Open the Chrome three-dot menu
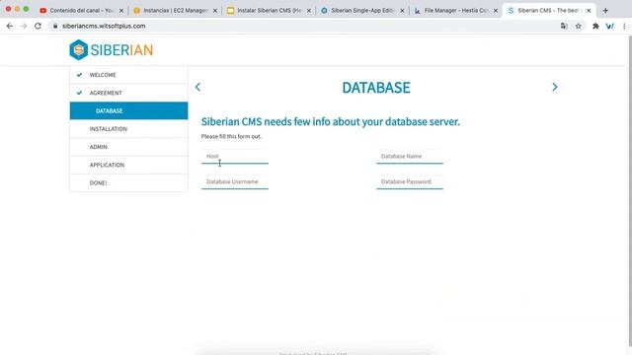 point(624,26)
